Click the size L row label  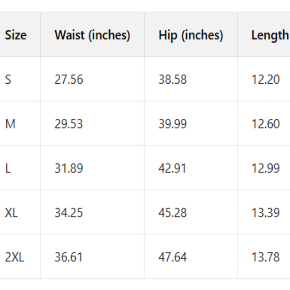[x=8, y=169]
